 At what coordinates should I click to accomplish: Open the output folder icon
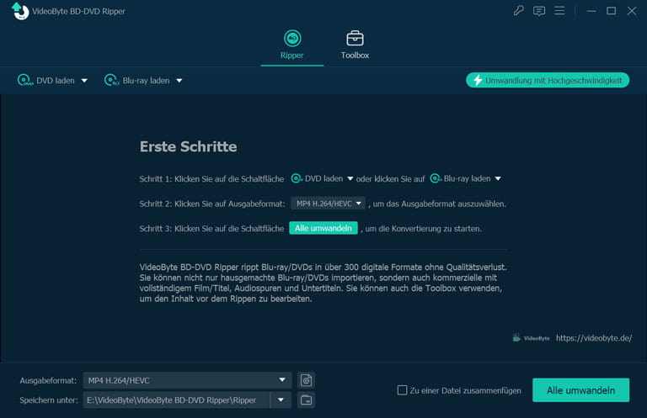(306, 399)
